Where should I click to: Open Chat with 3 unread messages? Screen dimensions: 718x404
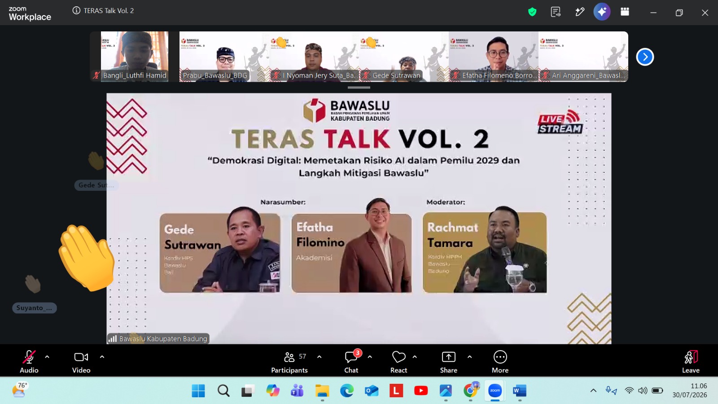pyautogui.click(x=351, y=361)
